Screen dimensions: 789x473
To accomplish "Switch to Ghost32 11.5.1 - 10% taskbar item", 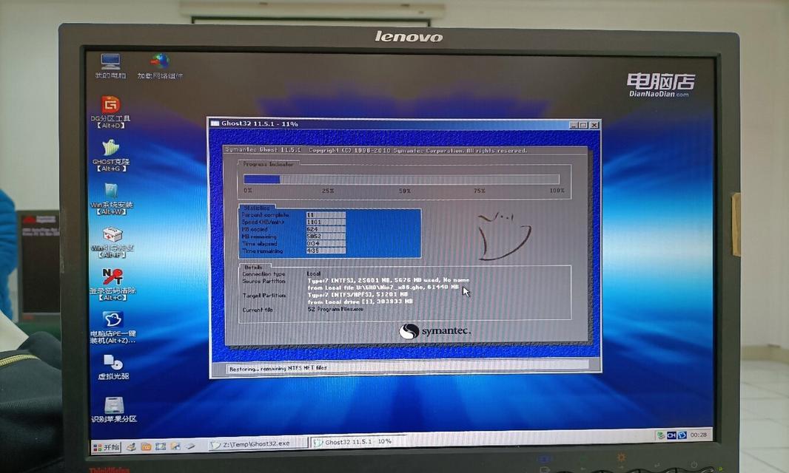I will pos(357,442).
